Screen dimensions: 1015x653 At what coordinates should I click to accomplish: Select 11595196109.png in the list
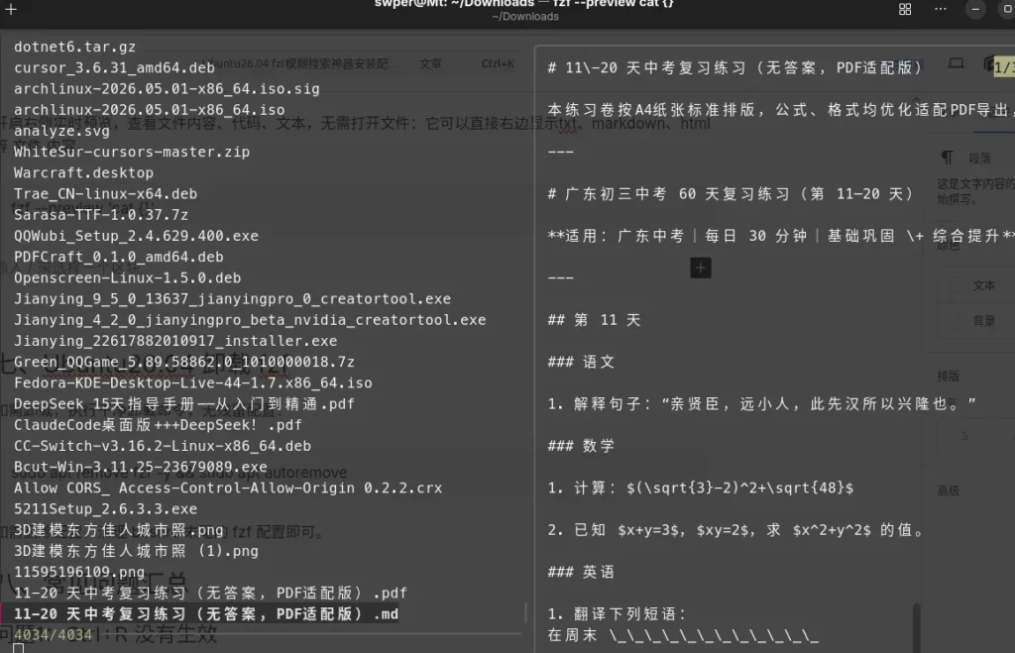[x=79, y=572]
